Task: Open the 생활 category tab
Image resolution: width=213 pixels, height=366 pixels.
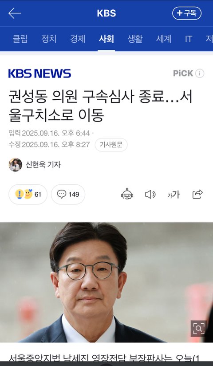Action: pyautogui.click(x=135, y=39)
